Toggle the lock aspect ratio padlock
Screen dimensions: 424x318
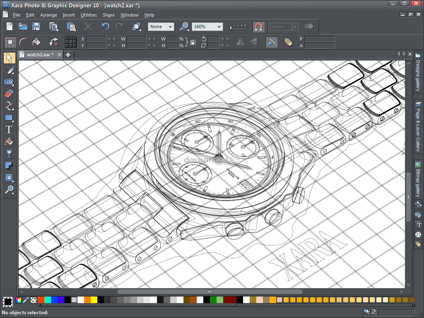pos(192,42)
